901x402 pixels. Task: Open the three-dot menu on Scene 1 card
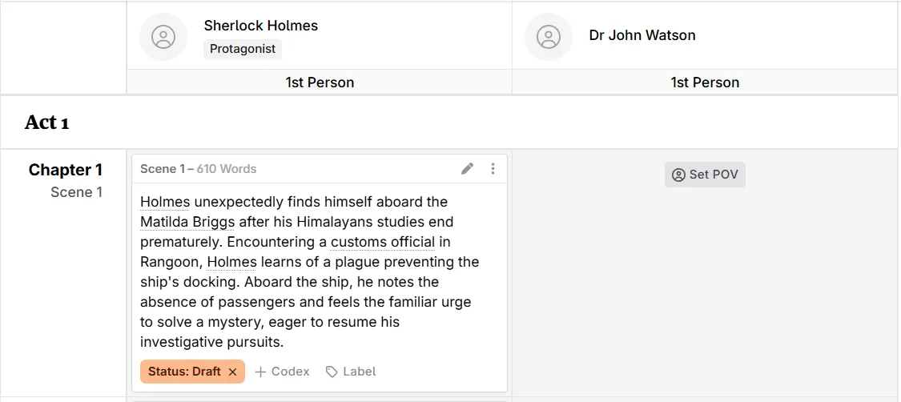pyautogui.click(x=493, y=169)
